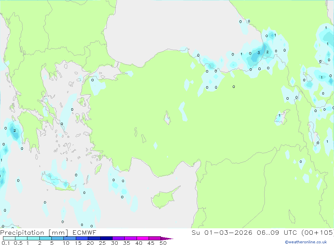This screenshot has height=245, width=334.
Task: Click the 25–30 mm navy legend swatch
Action: pos(106,238)
